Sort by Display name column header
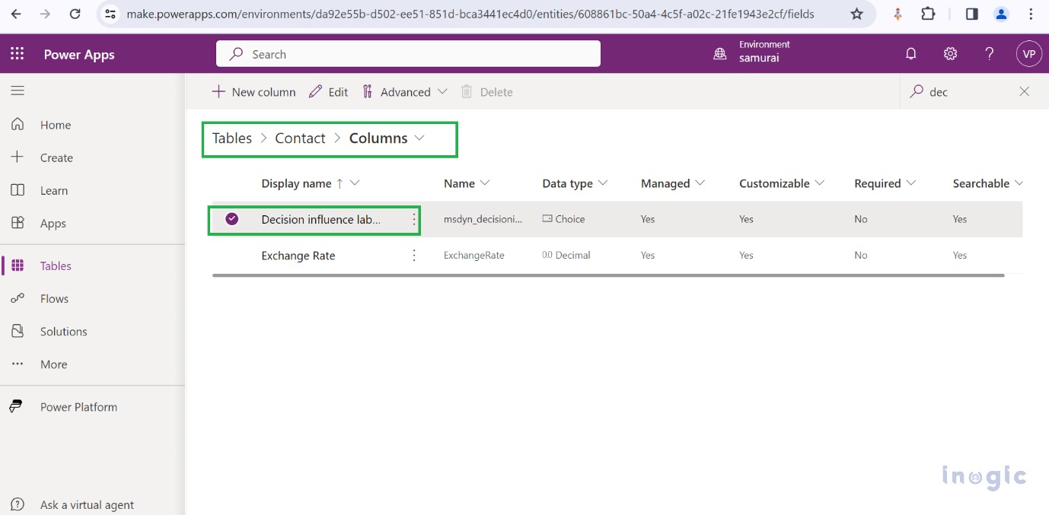The image size is (1049, 515). click(296, 183)
